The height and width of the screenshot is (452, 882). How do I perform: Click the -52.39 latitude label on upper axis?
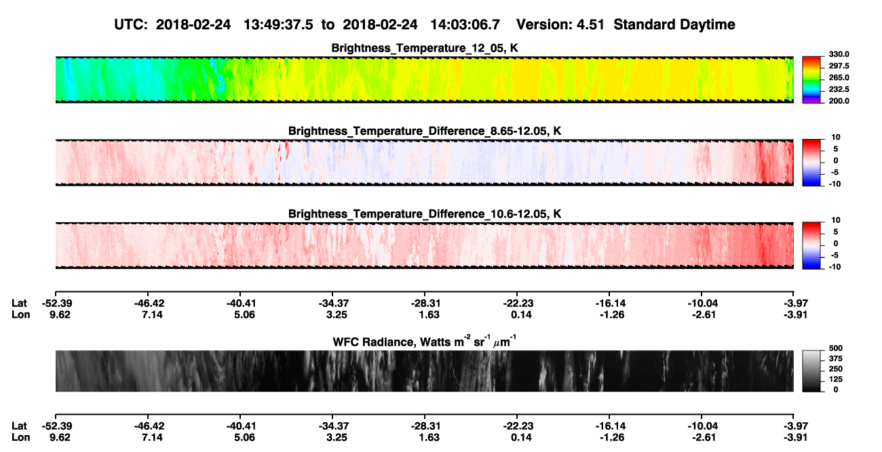pyautogui.click(x=56, y=303)
